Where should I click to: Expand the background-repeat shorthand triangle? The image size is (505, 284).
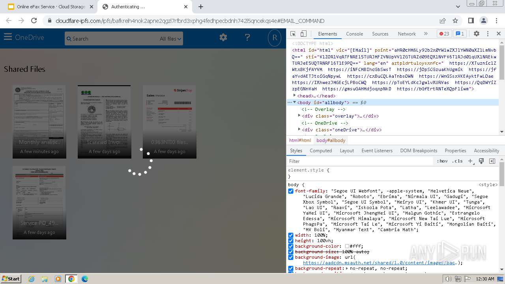[x=347, y=268]
